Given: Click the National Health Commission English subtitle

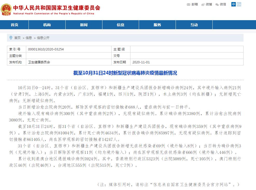Looking at the screenshot, I should tap(53, 13).
